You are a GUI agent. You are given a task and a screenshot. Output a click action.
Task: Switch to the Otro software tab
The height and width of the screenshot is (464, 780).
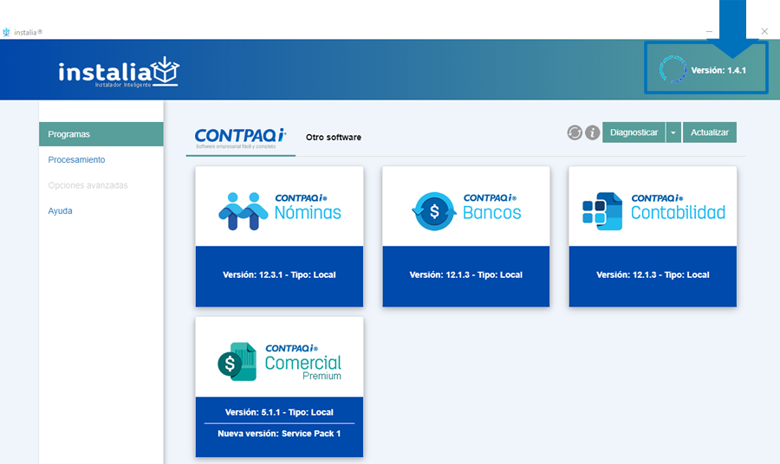[334, 137]
